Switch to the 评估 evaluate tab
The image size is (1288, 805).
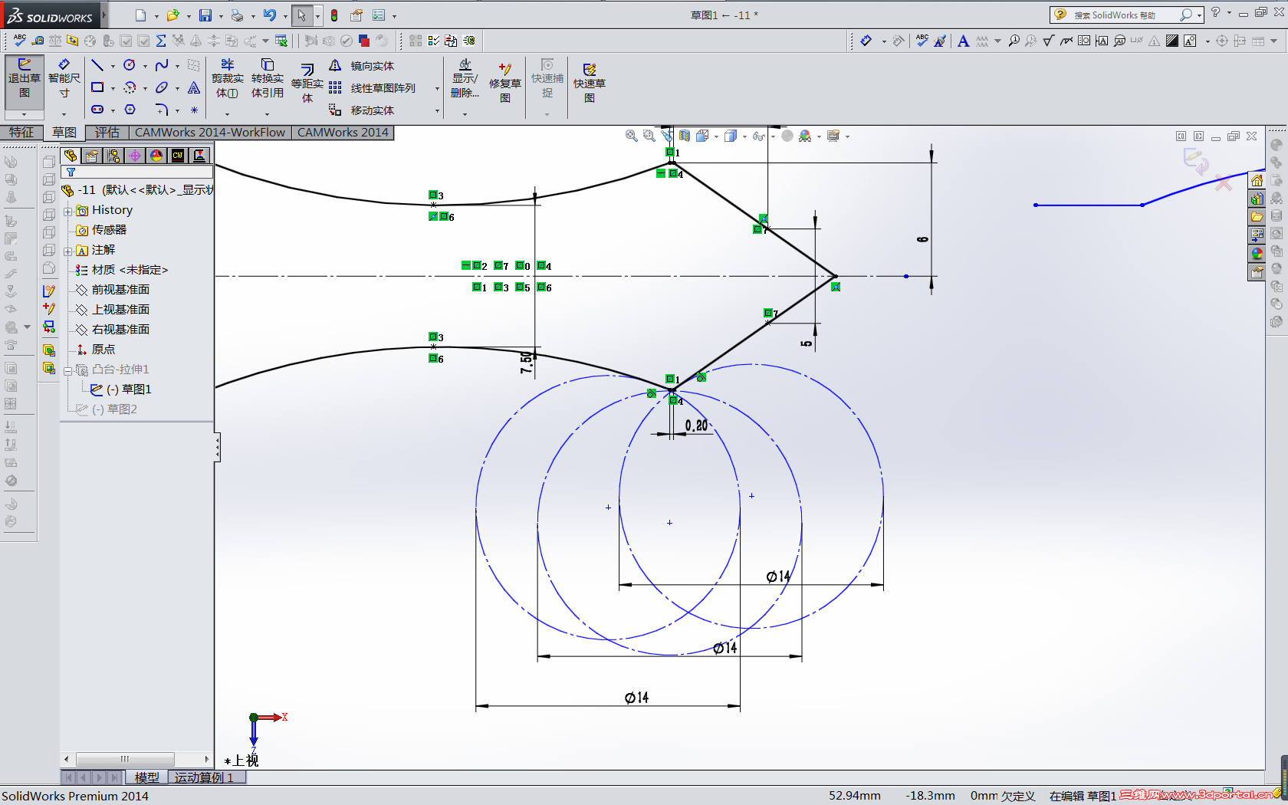(x=107, y=133)
